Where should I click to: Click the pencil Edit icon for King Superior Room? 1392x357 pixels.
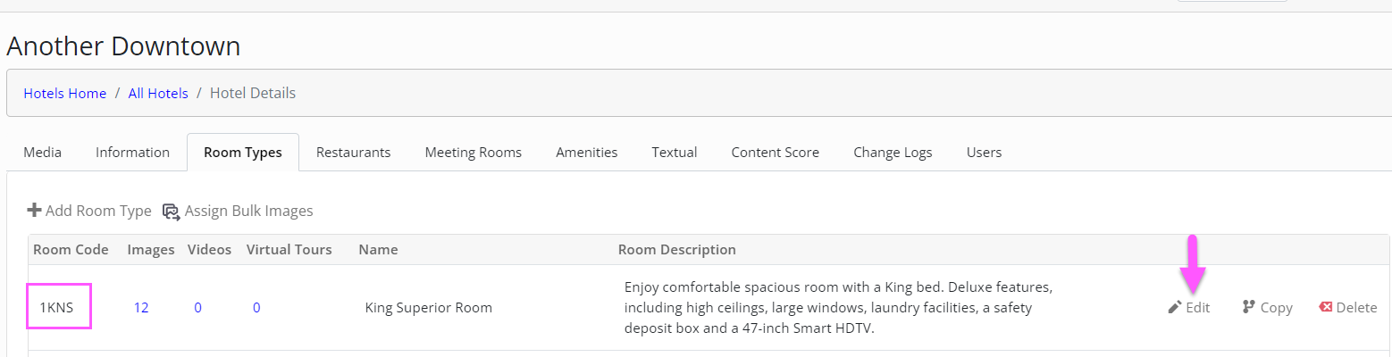1175,307
